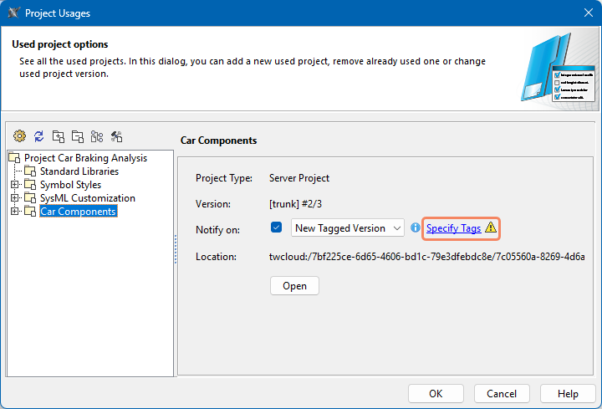Open the New Tagged Version dropdown
This screenshot has height=409, width=602.
(x=347, y=228)
